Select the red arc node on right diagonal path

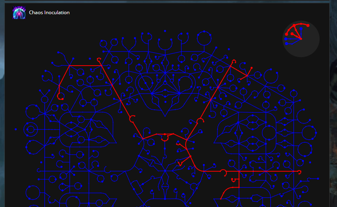click(200, 121)
